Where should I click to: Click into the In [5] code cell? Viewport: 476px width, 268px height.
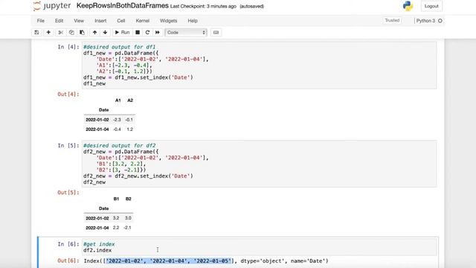click(x=260, y=164)
